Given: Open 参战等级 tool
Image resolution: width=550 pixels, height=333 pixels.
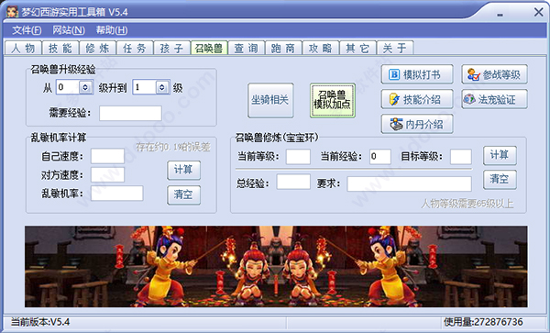Looking at the screenshot, I should [x=494, y=74].
